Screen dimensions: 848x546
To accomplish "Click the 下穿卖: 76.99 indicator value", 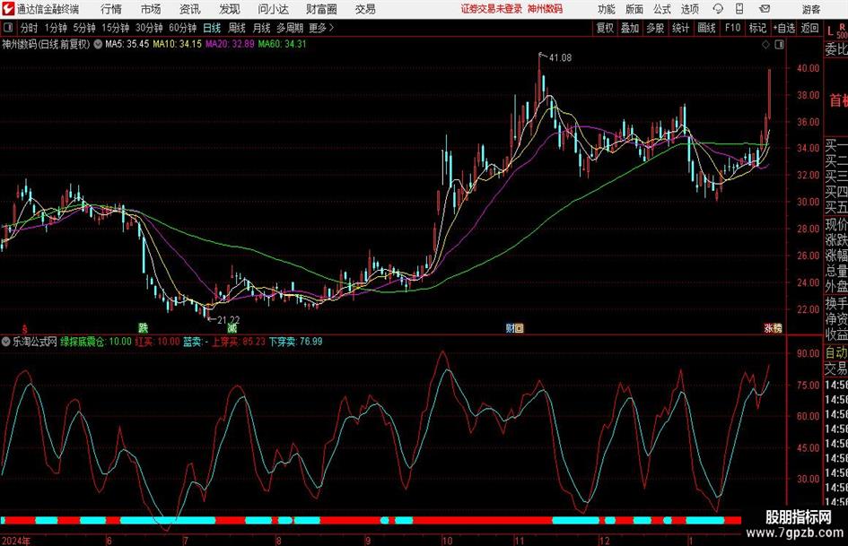I will coord(296,342).
